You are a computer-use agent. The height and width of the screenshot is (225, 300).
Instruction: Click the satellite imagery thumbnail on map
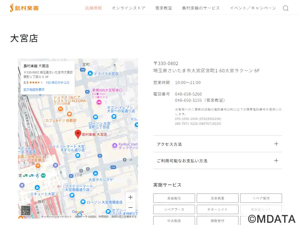25,210
